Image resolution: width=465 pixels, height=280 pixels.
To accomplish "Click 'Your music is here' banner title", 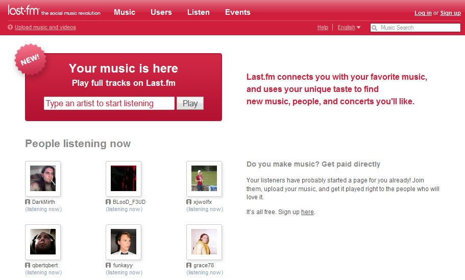I will (x=124, y=68).
